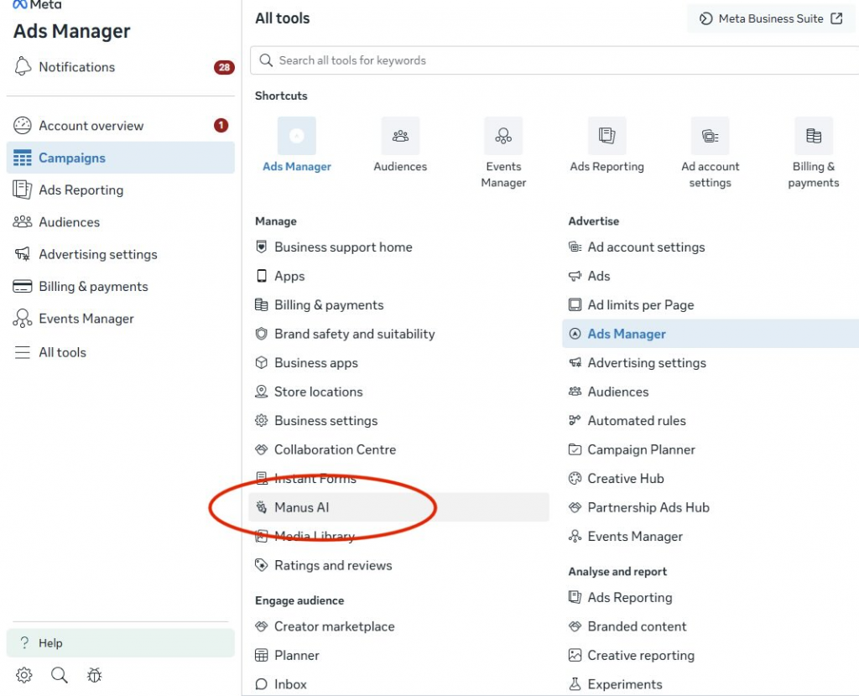The image size is (859, 696).
Task: Click the Help button
Action: tap(120, 643)
